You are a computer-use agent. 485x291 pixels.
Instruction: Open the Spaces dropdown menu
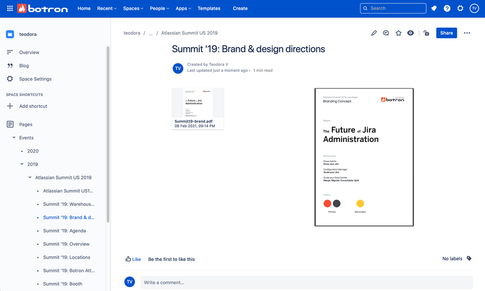tap(133, 8)
